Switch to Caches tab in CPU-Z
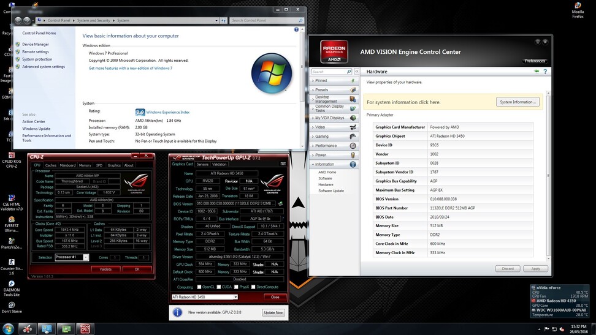This screenshot has width=596, height=335. click(x=50, y=165)
